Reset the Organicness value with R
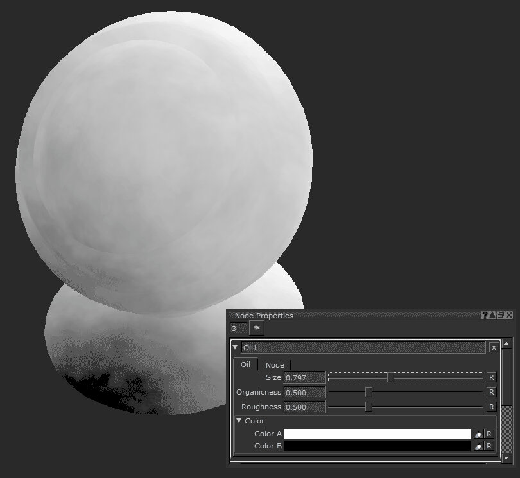This screenshot has height=478, width=520. (492, 392)
